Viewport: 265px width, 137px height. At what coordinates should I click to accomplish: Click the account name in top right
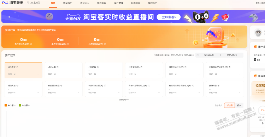tap(260, 3)
